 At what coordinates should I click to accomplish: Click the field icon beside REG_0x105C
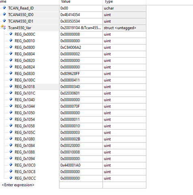coord(11,132)
